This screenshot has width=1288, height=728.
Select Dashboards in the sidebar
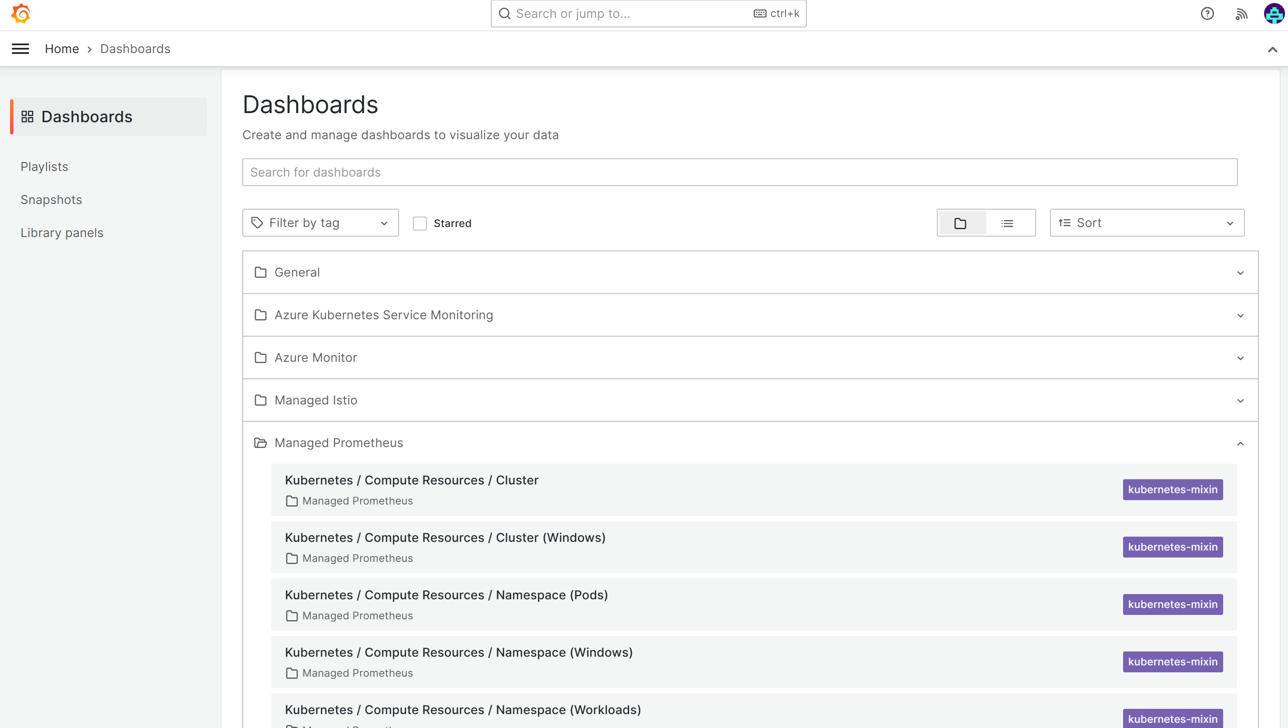click(108, 117)
